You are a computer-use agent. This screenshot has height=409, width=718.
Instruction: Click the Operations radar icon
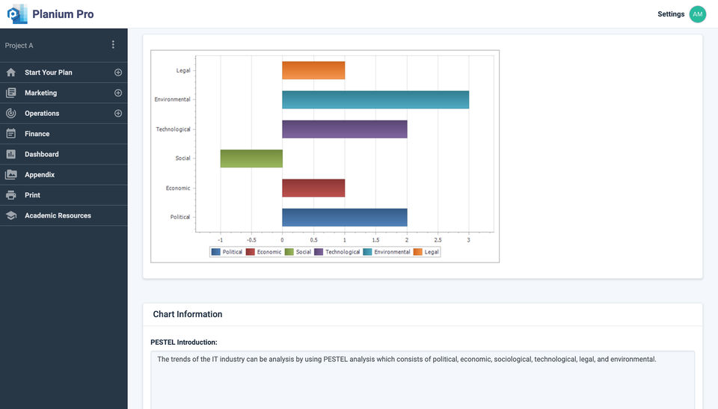point(11,113)
